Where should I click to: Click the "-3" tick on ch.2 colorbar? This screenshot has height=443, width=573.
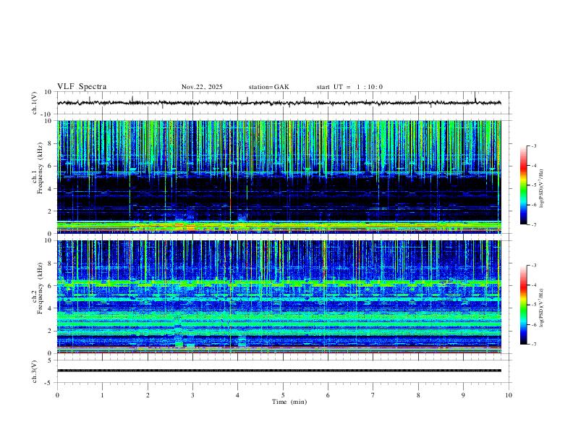(534, 266)
